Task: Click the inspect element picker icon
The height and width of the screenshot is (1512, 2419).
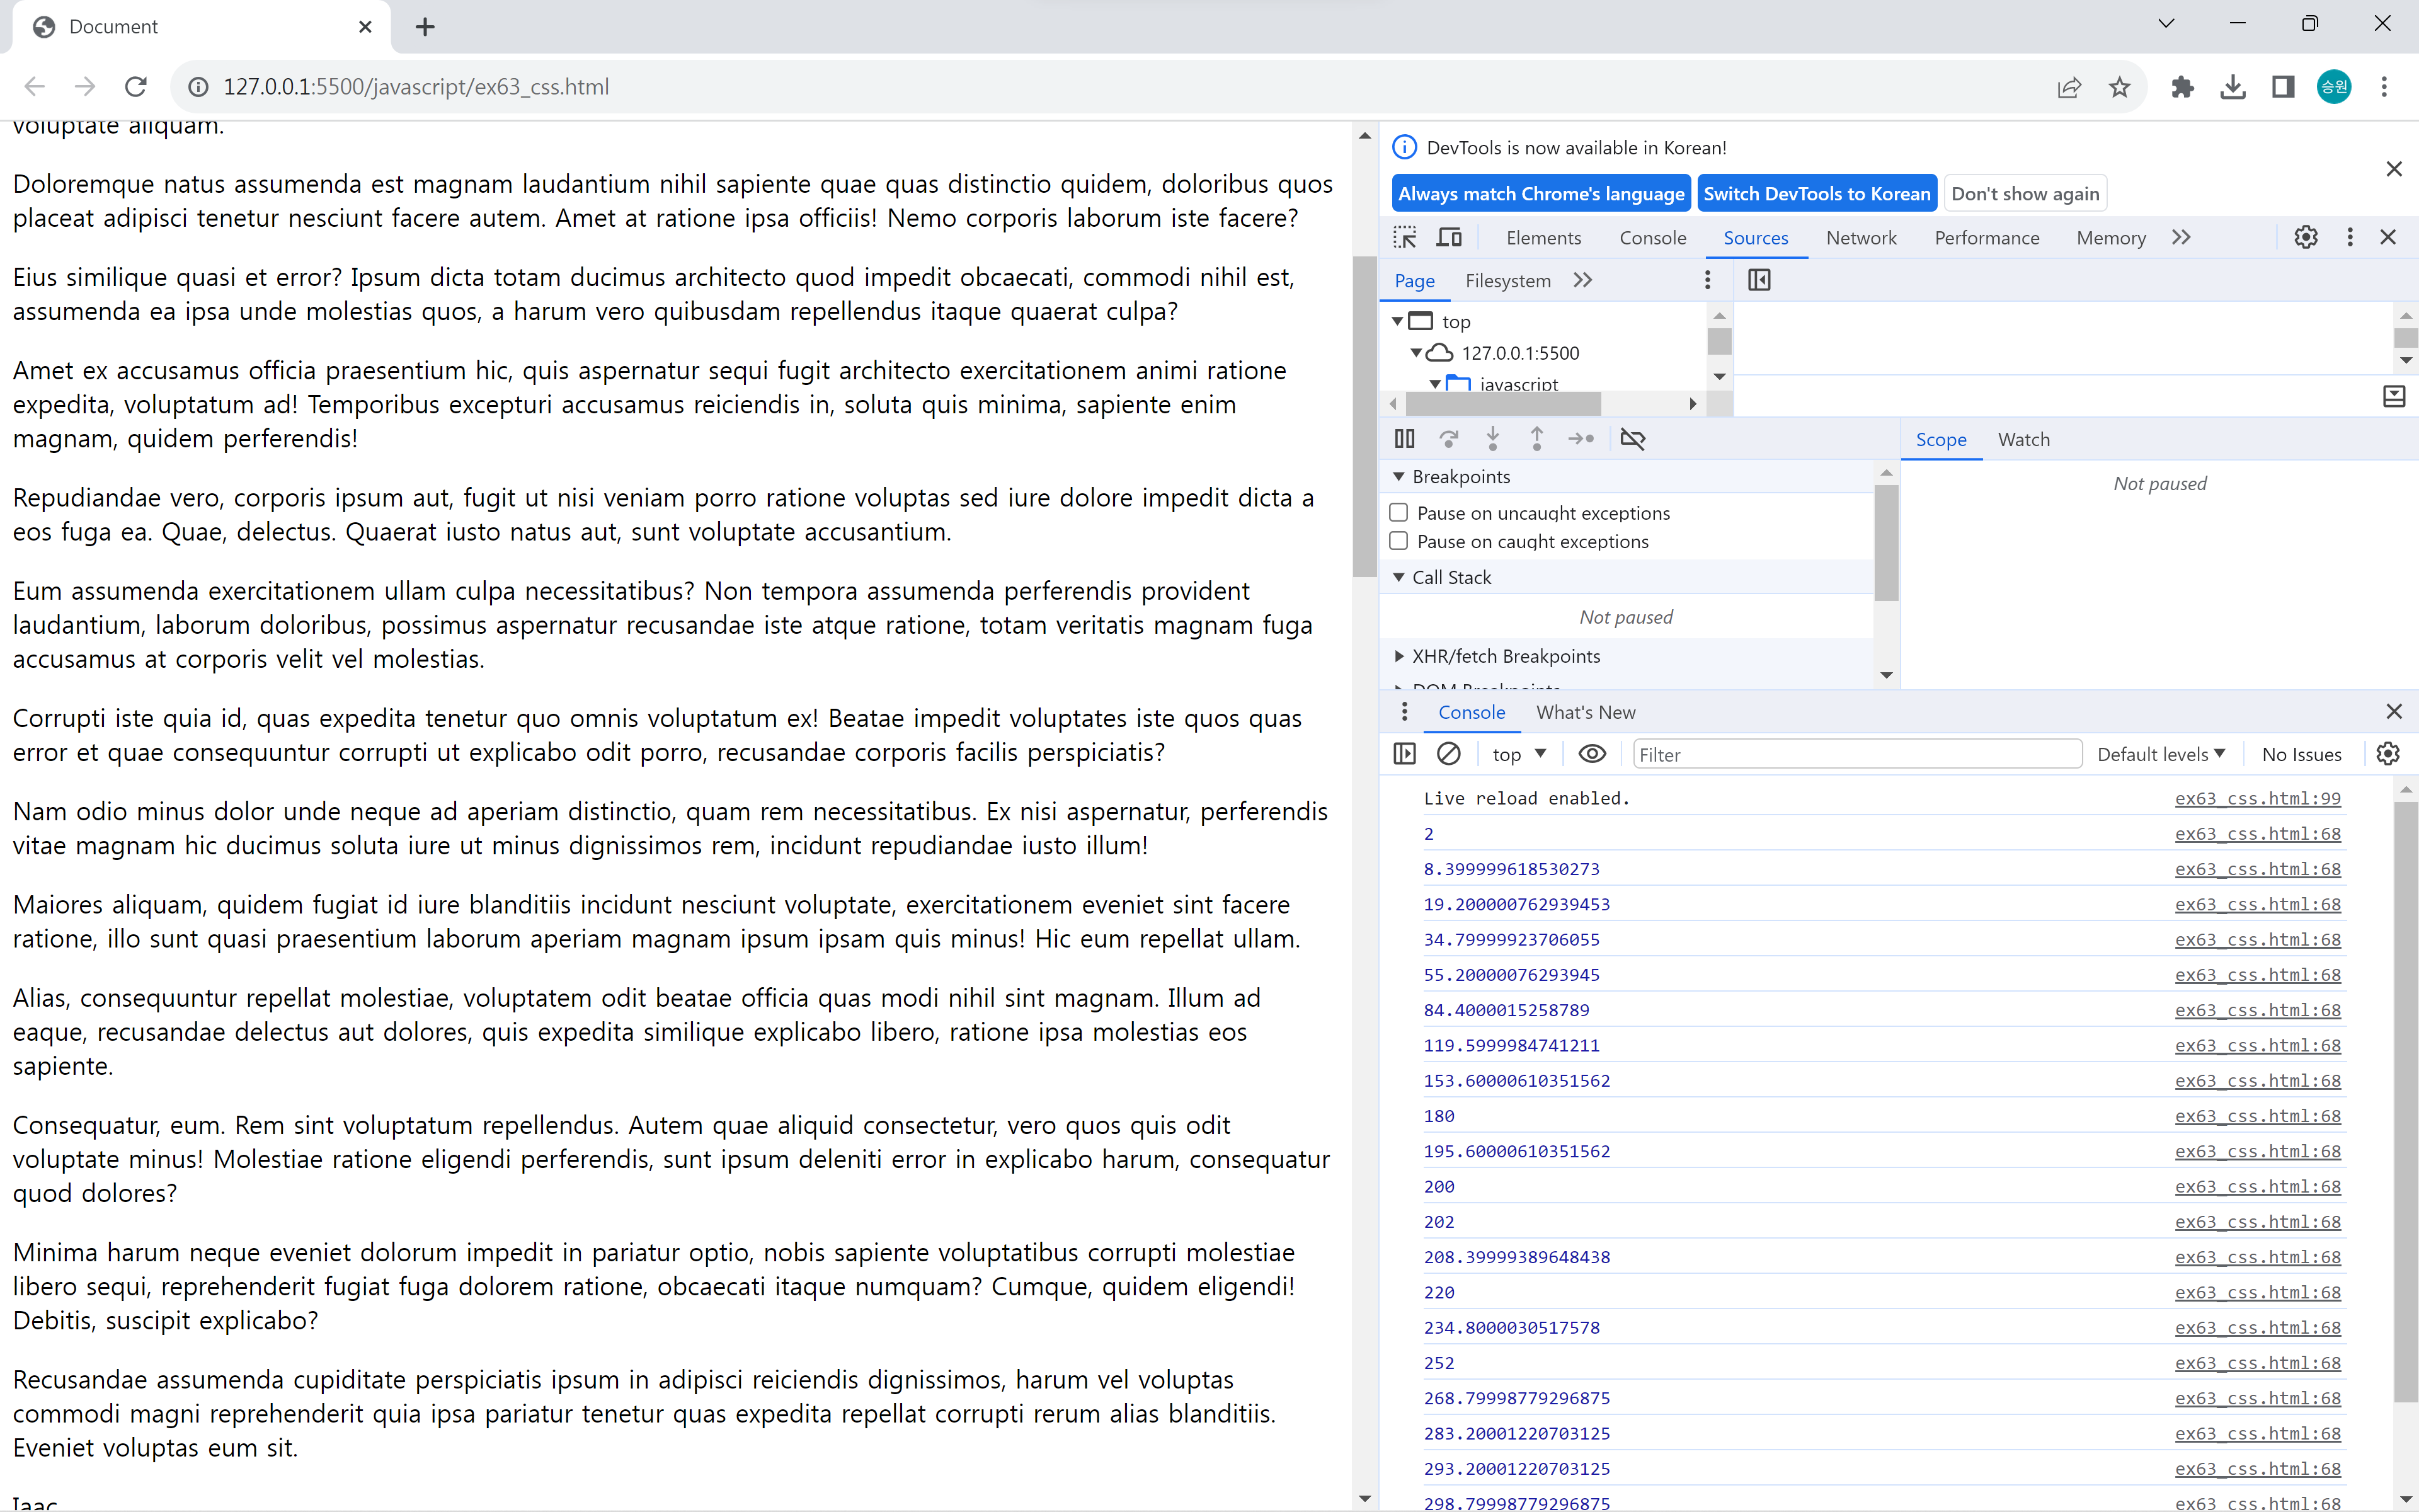Action: point(1404,238)
